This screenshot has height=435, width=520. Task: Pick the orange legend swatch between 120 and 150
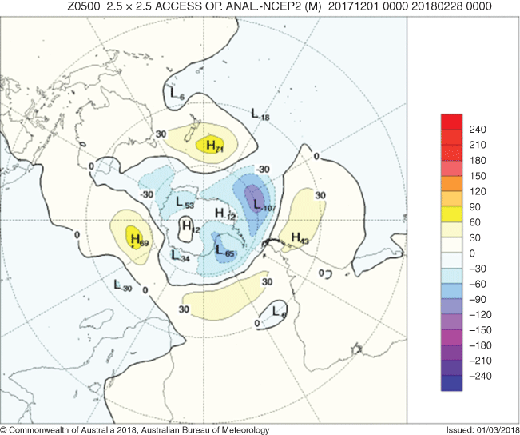point(451,183)
